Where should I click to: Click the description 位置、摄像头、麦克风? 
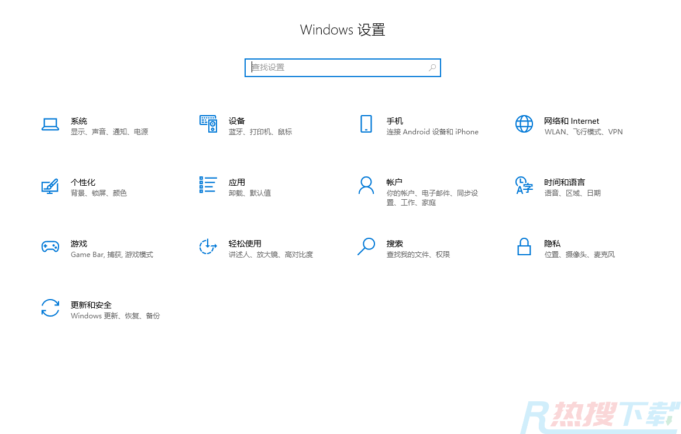pos(580,255)
